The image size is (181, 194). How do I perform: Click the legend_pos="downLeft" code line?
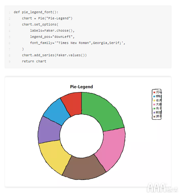point(52,37)
